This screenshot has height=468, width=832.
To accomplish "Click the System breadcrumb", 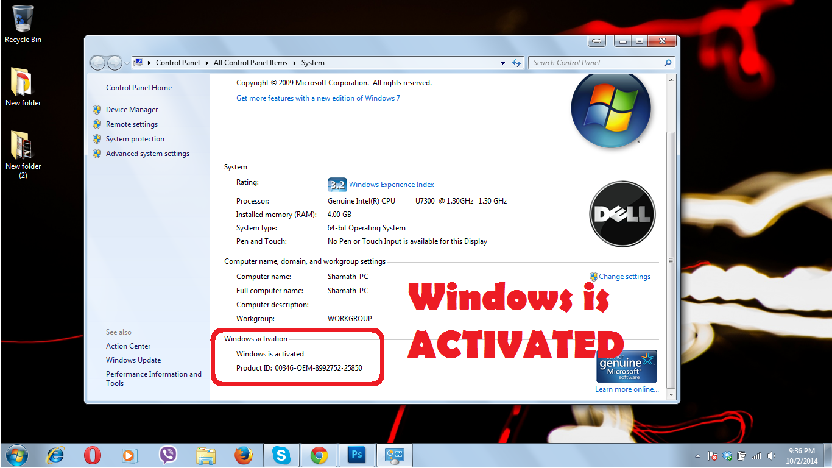I will (312, 63).
